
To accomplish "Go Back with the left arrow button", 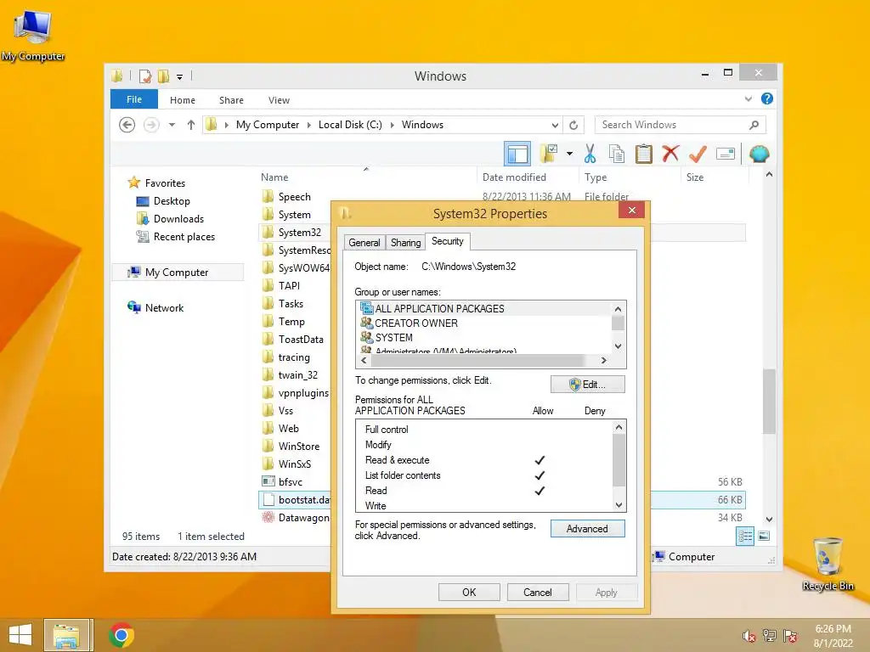I will coord(127,125).
